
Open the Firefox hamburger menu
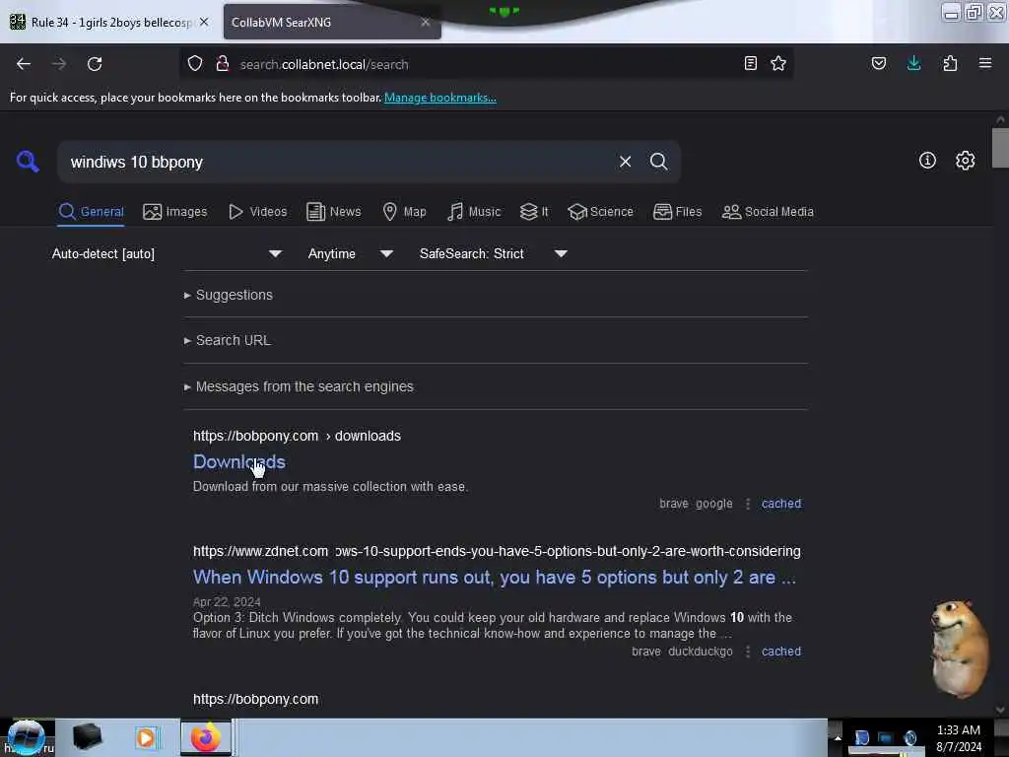[985, 63]
